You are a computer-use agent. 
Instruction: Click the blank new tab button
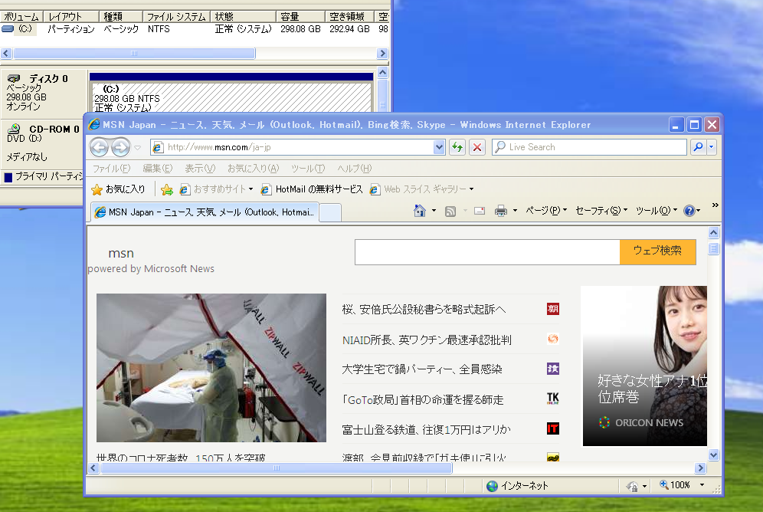pos(330,213)
